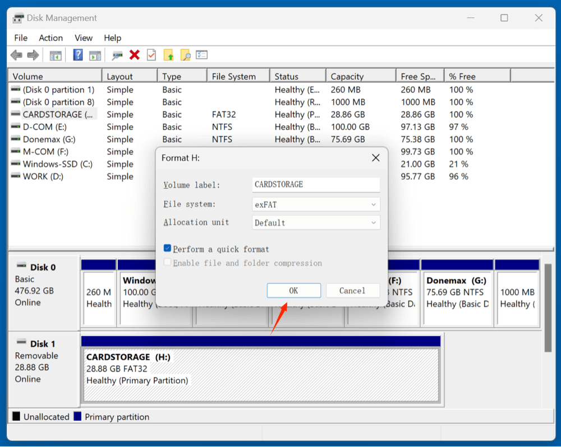Screen dimensions: 561x447
Task: Open the Action menu
Action: click(50, 38)
